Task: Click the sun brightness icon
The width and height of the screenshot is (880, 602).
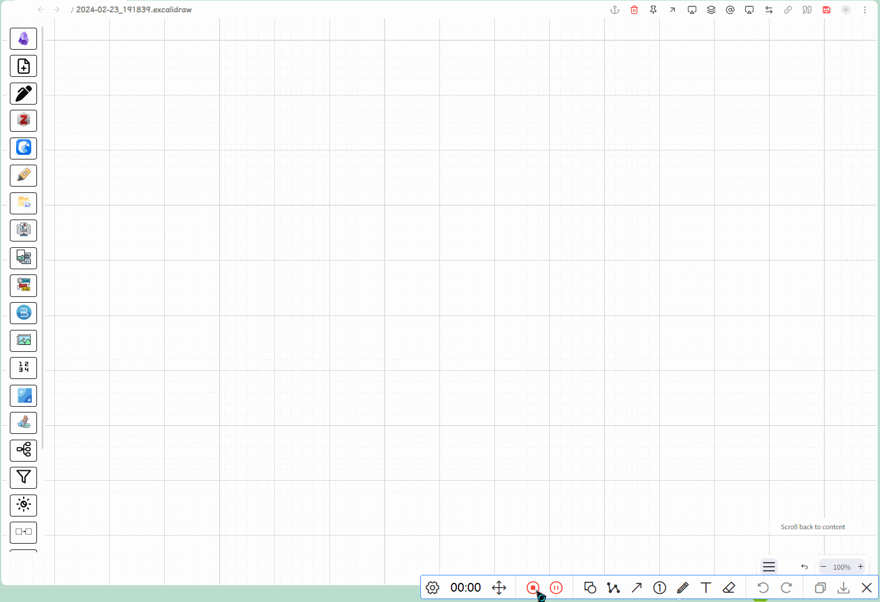Action: [24, 505]
